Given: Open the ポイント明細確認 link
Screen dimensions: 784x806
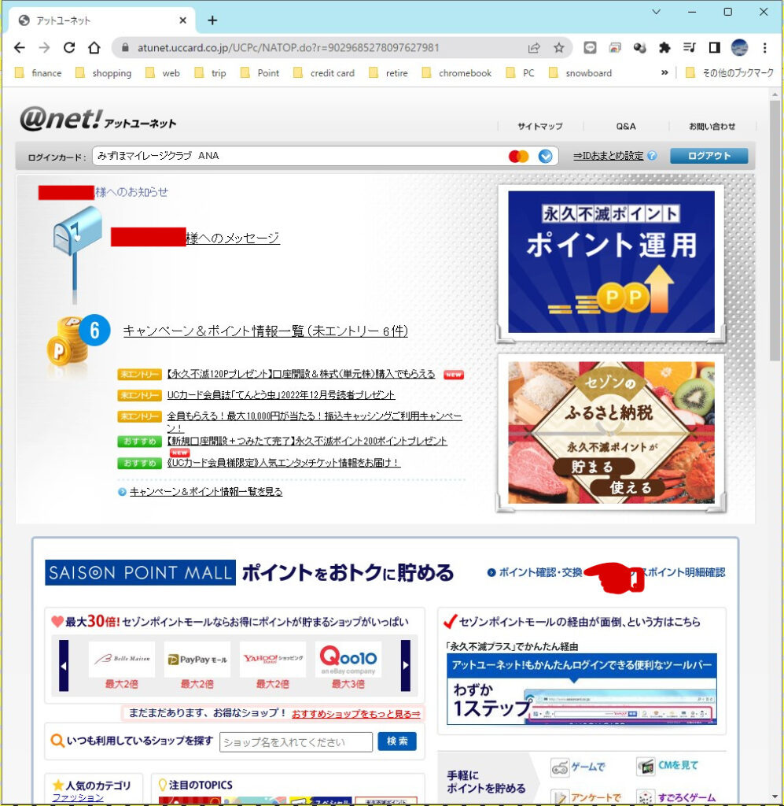Looking at the screenshot, I should [685, 572].
